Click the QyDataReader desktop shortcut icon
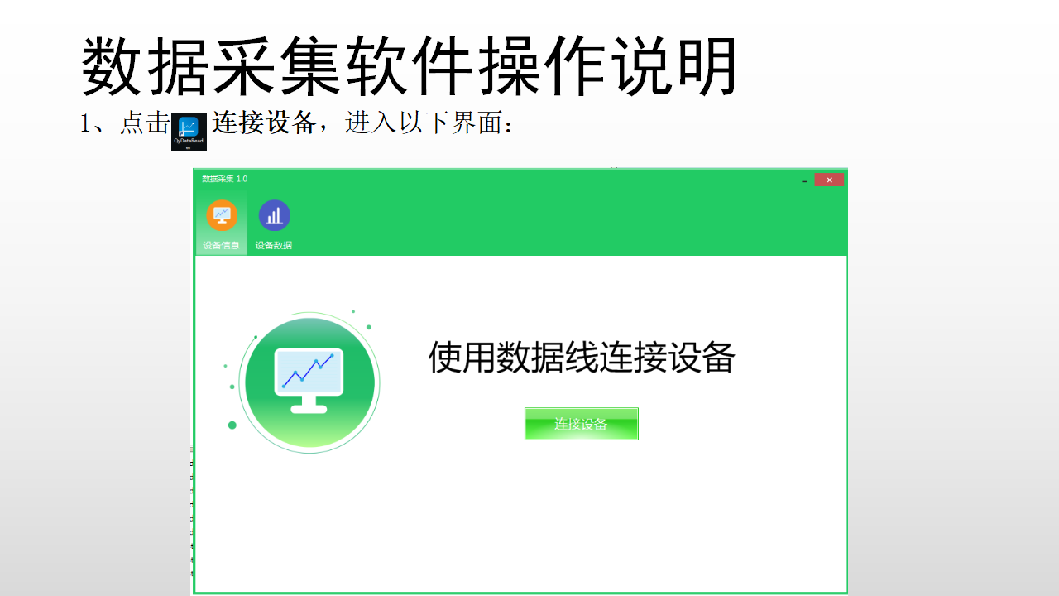The height and width of the screenshot is (596, 1059). [189, 132]
